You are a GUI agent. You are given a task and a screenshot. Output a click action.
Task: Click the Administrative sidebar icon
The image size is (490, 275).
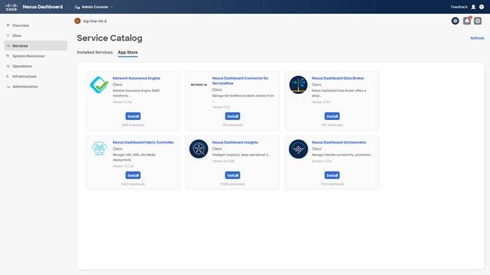tap(8, 87)
